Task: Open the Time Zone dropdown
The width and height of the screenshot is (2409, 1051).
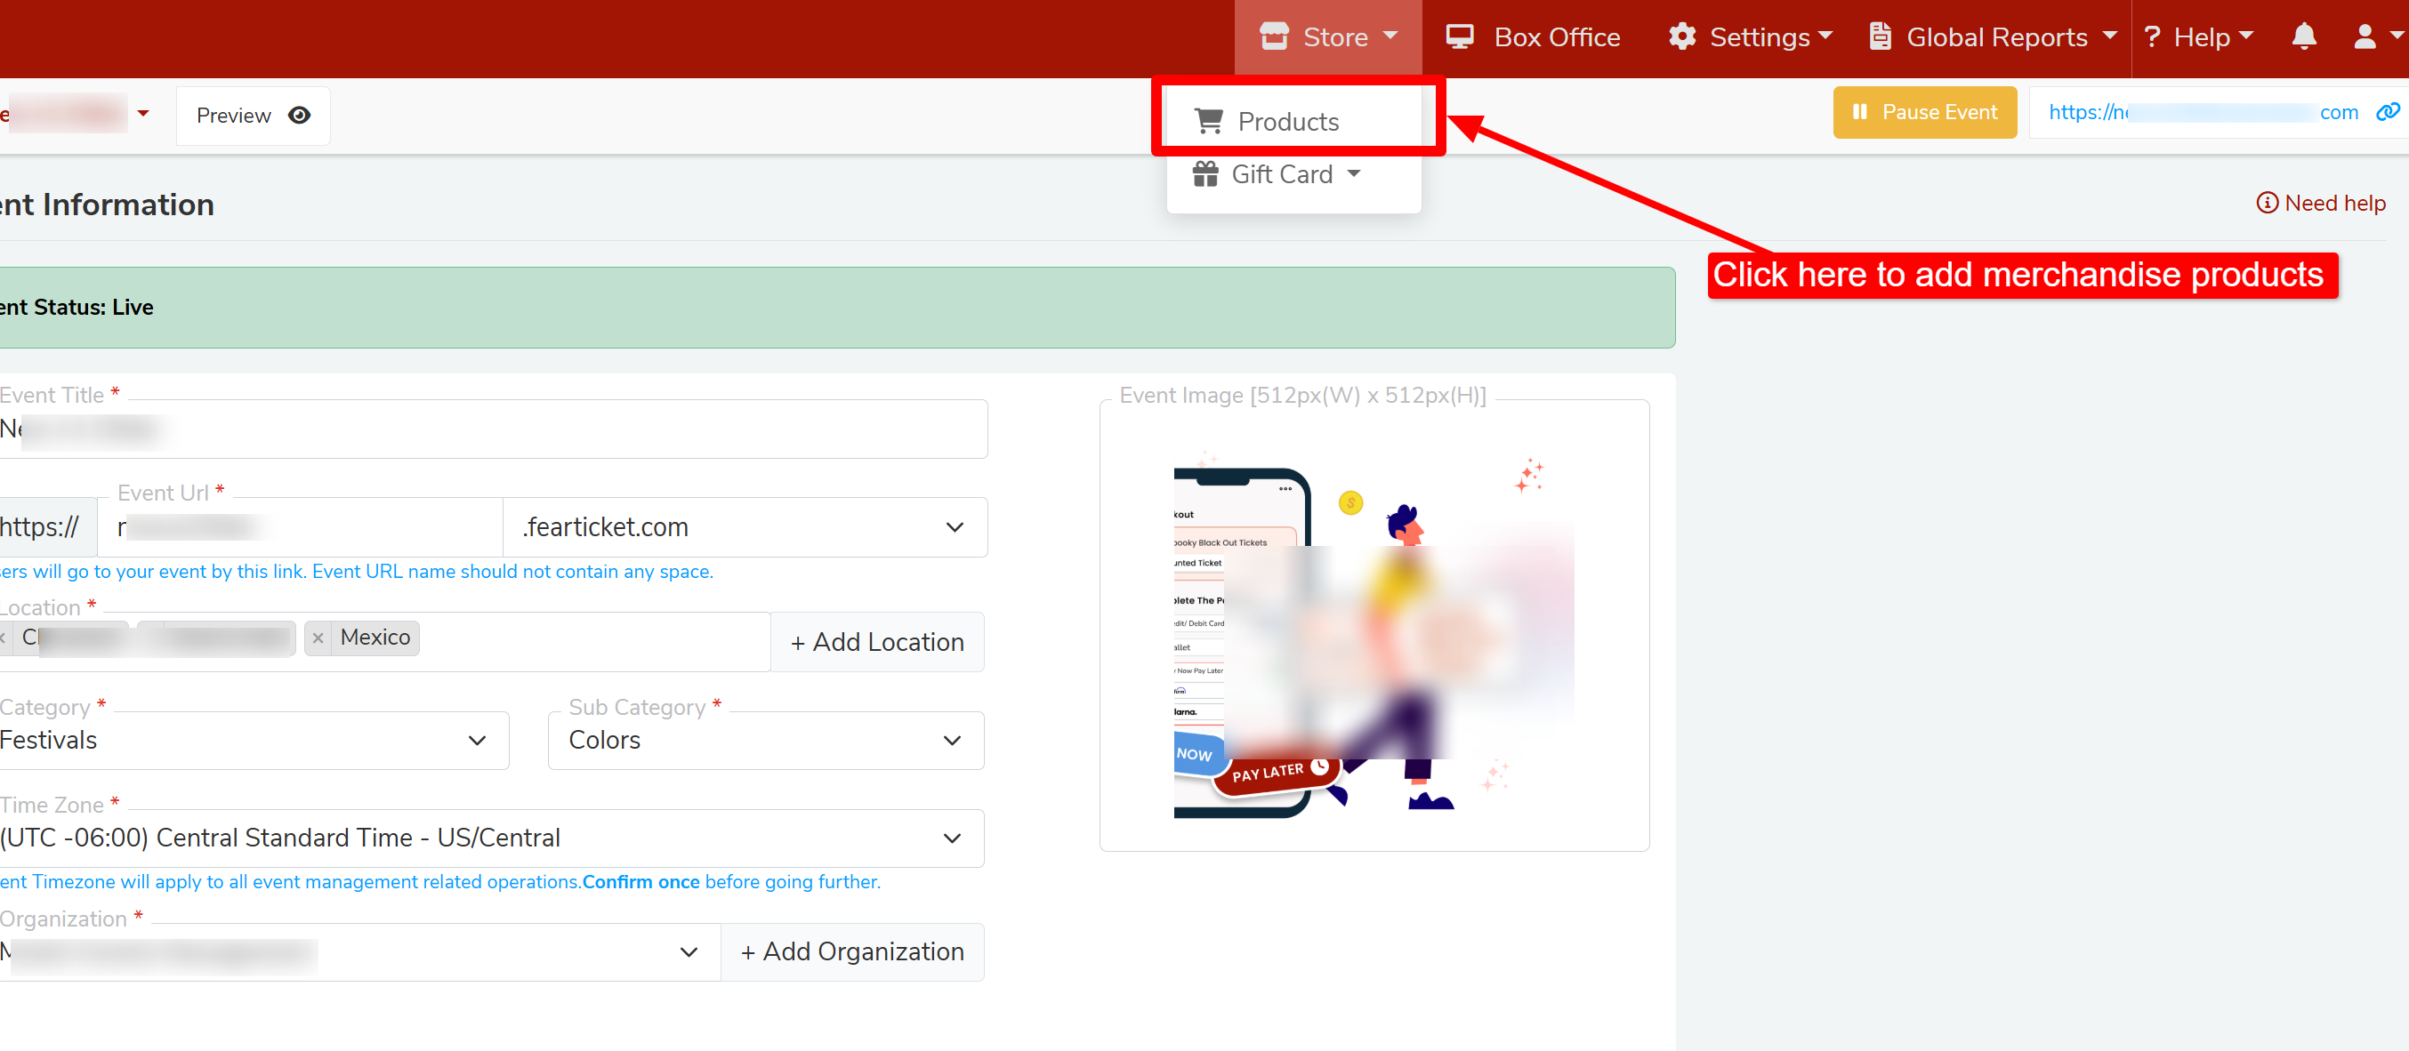Action: point(951,838)
